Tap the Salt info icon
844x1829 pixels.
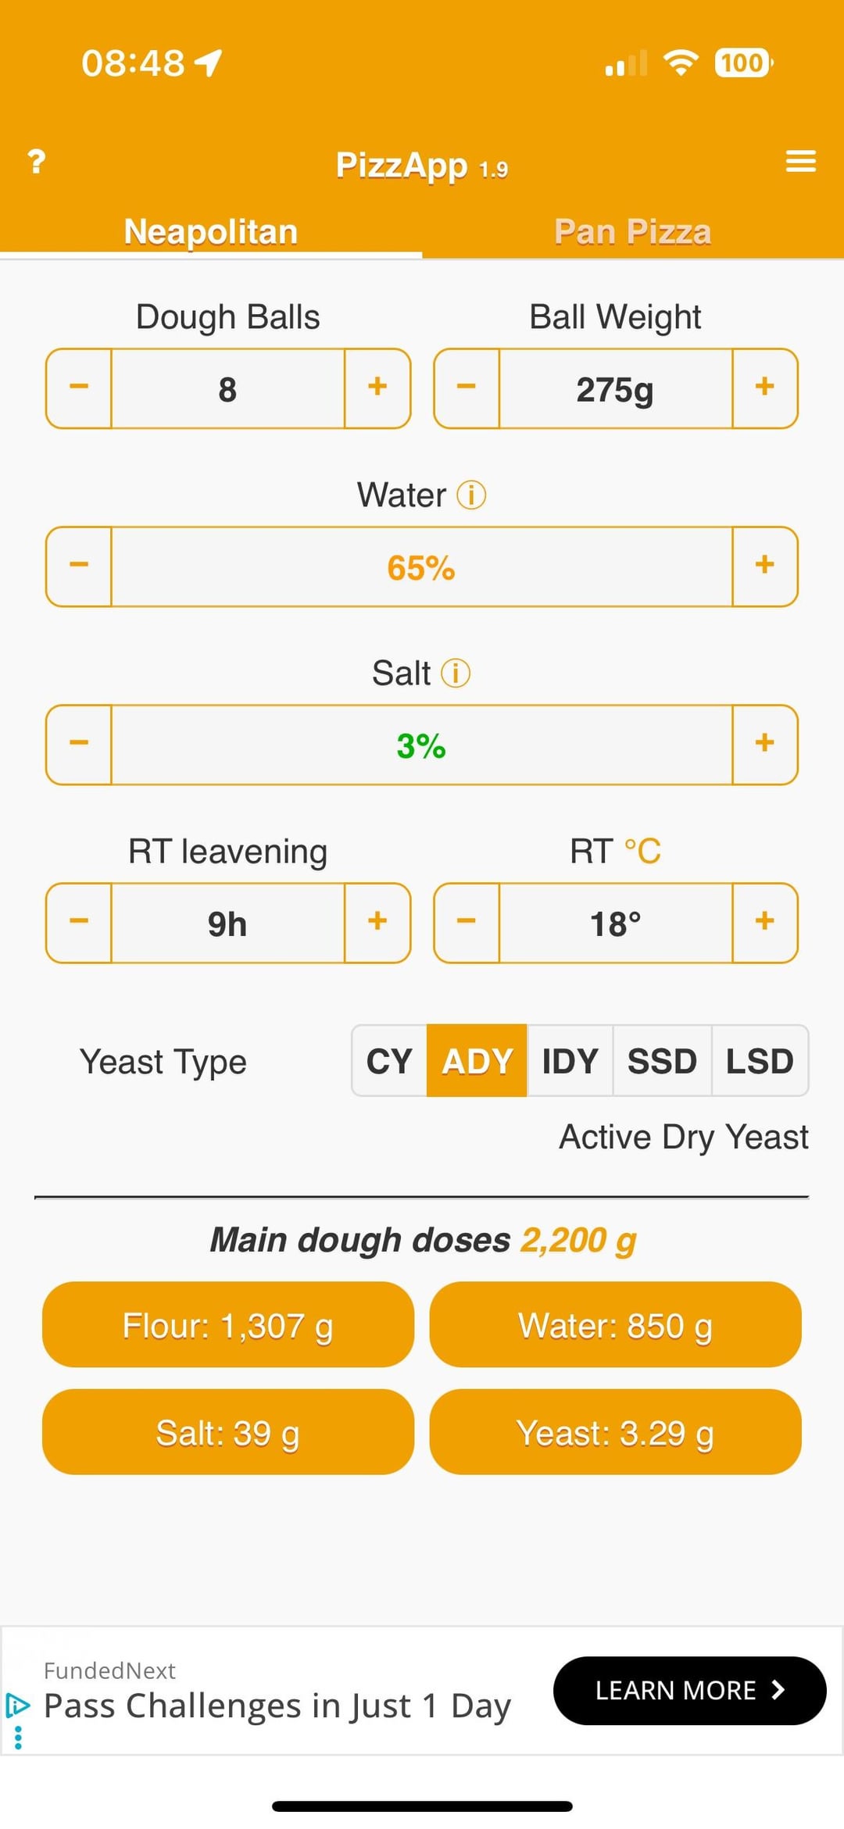456,673
